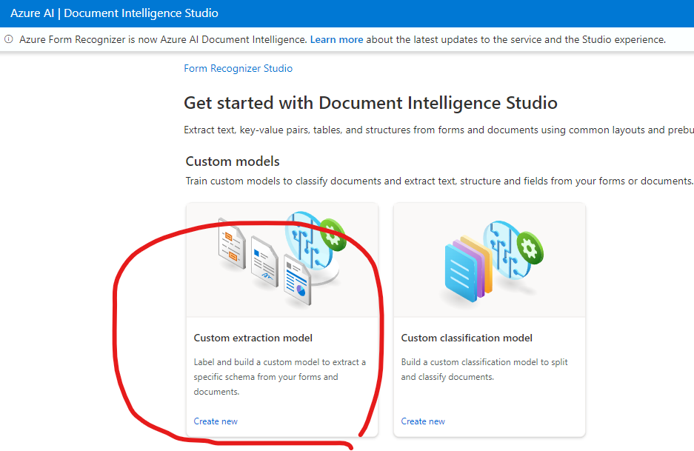The width and height of the screenshot is (694, 451).
Task: Click the Custom classification model illustration
Action: [490, 260]
